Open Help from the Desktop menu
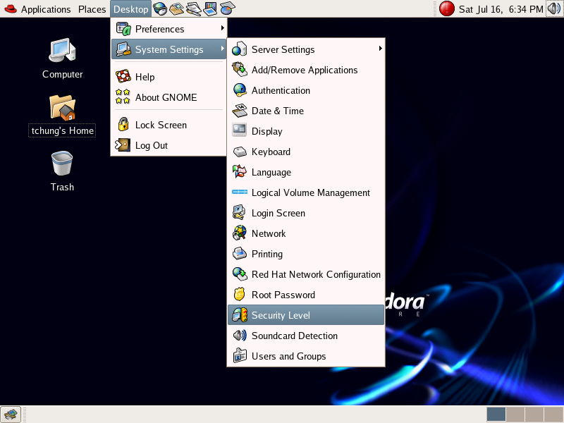564x423 pixels. tap(168, 77)
